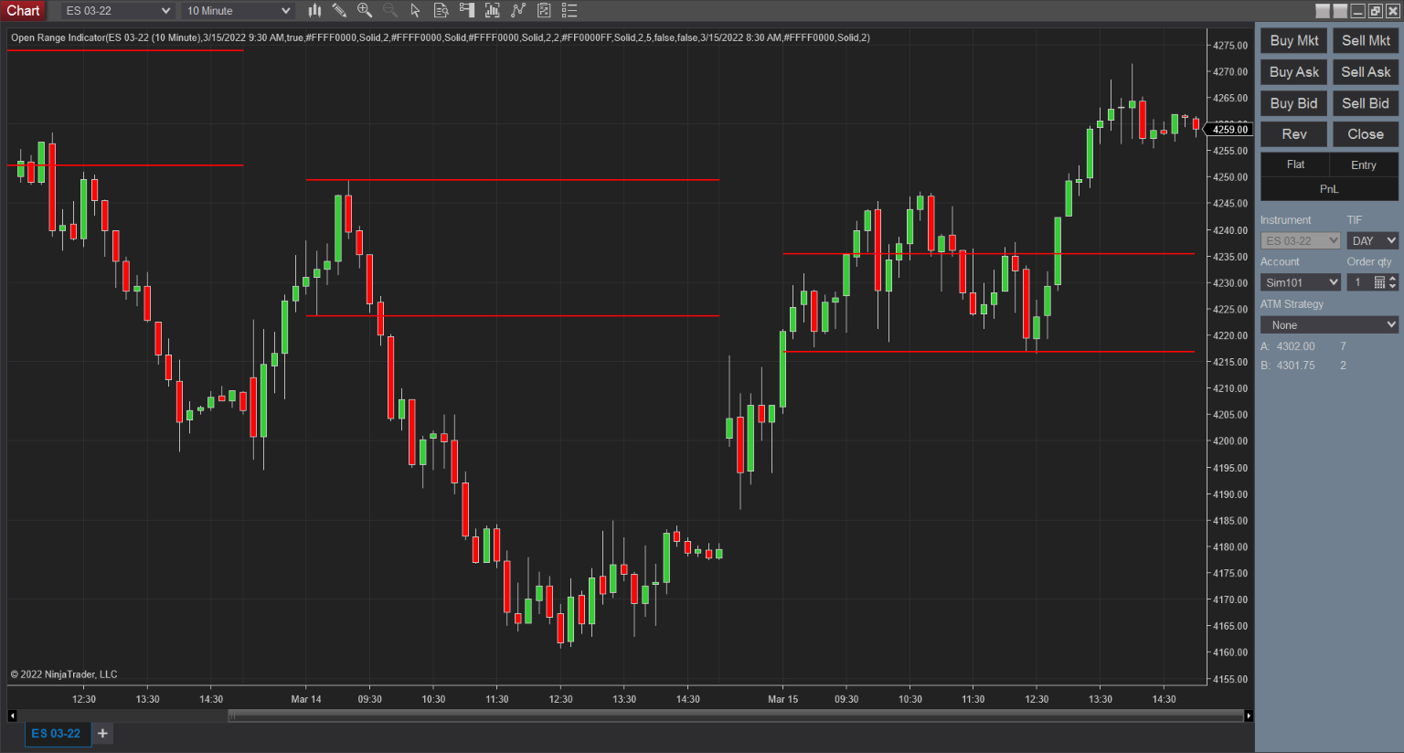This screenshot has height=753, width=1404.
Task: Click the 4155.00 price axis label
Action: coord(1230,679)
